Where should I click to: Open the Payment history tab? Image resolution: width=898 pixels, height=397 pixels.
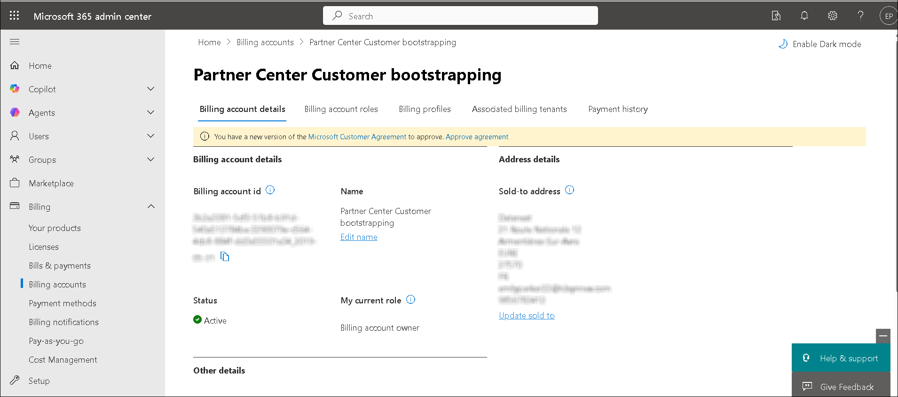[618, 109]
